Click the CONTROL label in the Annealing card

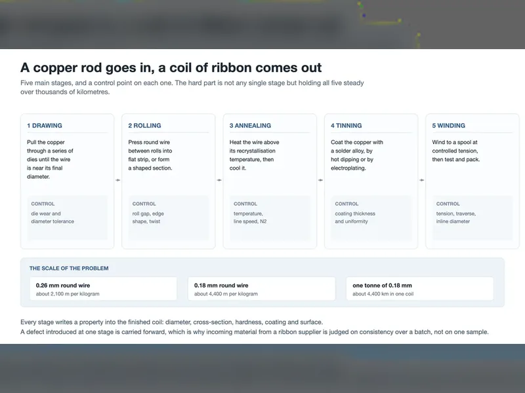pyautogui.click(x=245, y=204)
